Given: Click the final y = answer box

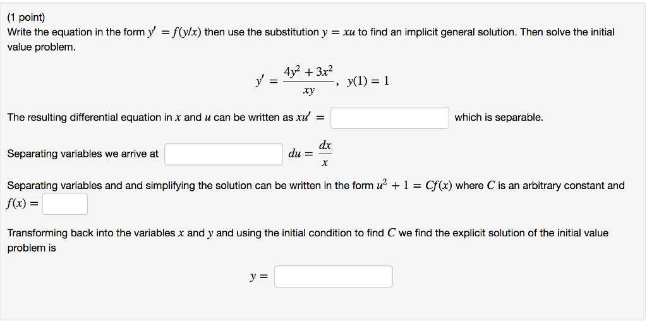Looking at the screenshot, I should coord(334,276).
